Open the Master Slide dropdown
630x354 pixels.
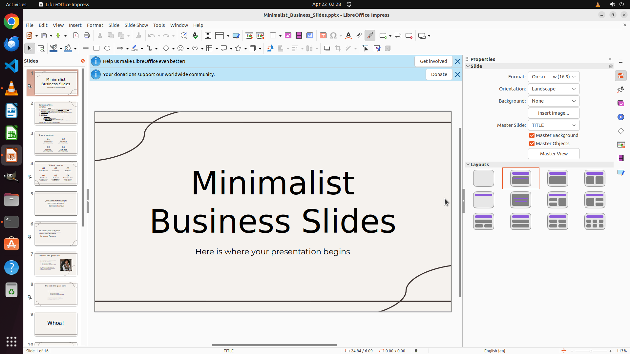tap(554, 125)
